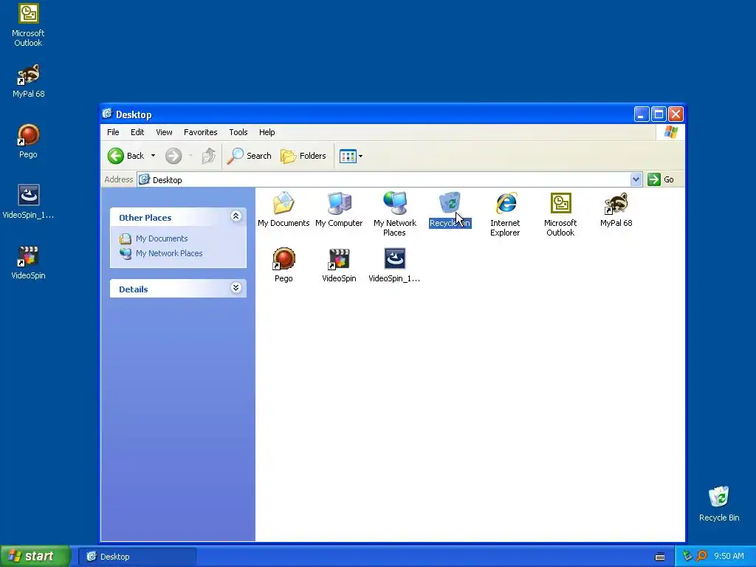Open the Back history dropdown arrow
The image size is (756, 567).
pos(153,156)
